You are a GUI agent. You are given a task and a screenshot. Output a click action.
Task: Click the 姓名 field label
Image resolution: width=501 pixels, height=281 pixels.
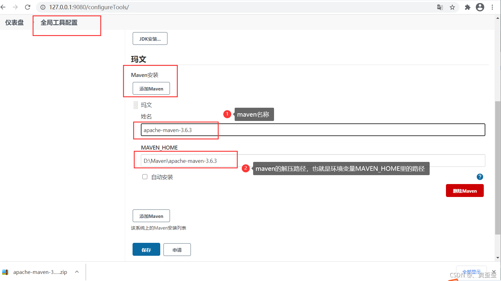(x=146, y=116)
